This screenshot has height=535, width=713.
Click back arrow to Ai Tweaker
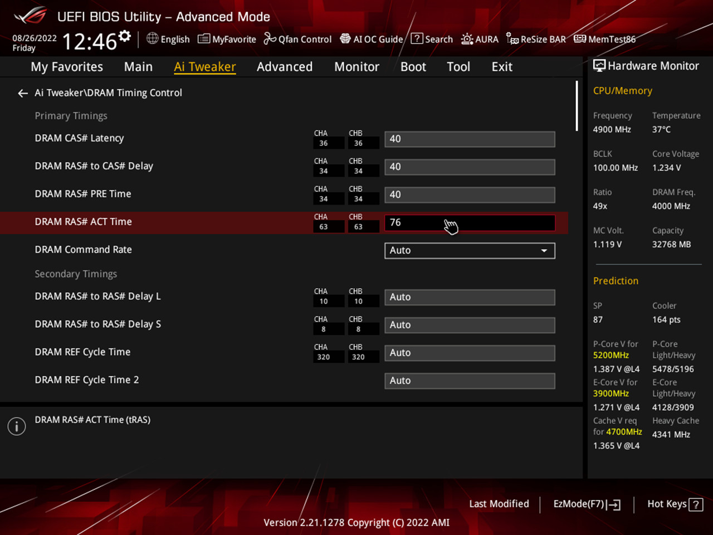(x=23, y=93)
